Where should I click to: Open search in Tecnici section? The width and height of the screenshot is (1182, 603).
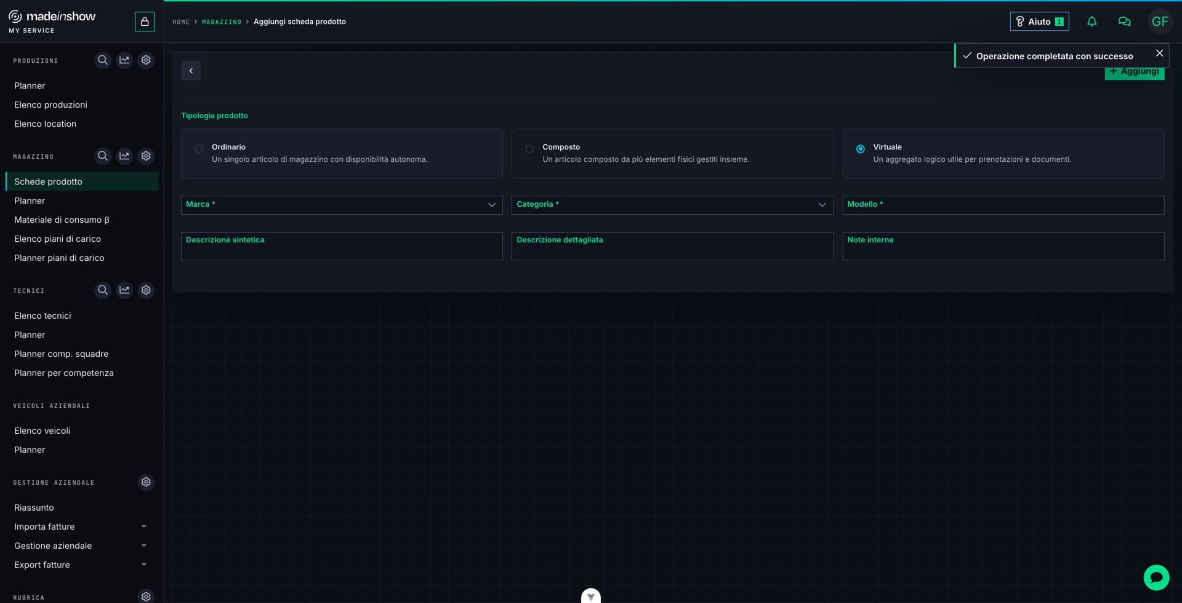click(103, 290)
